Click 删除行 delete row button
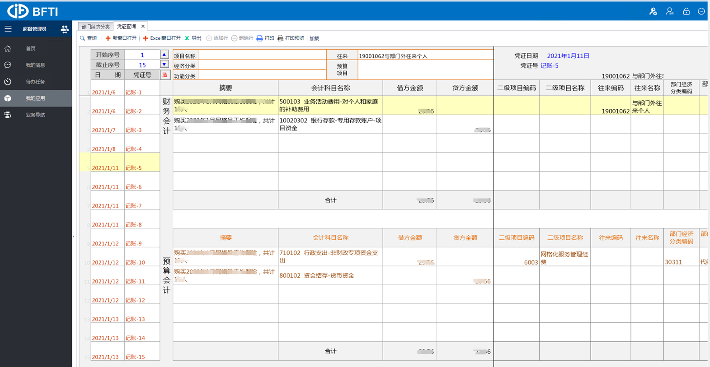 tap(242, 38)
